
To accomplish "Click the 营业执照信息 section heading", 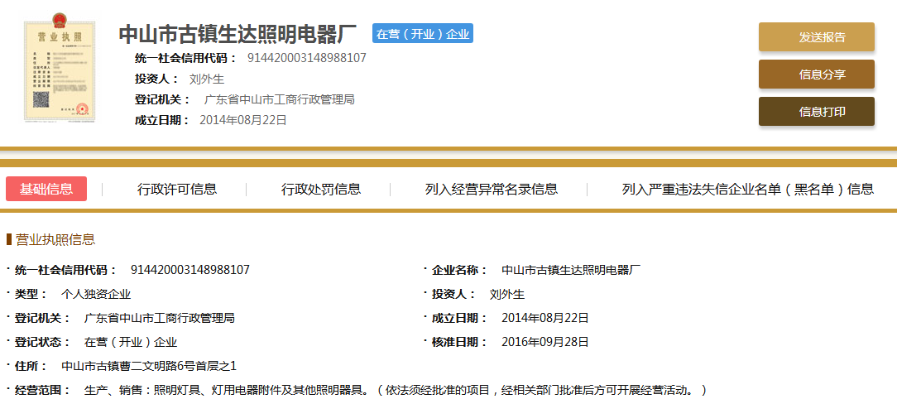I will [x=55, y=239].
